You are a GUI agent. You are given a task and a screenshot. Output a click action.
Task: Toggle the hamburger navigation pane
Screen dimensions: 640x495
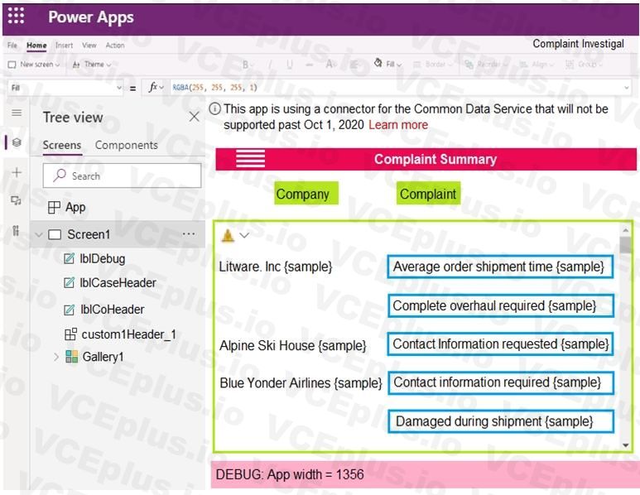pos(17,113)
